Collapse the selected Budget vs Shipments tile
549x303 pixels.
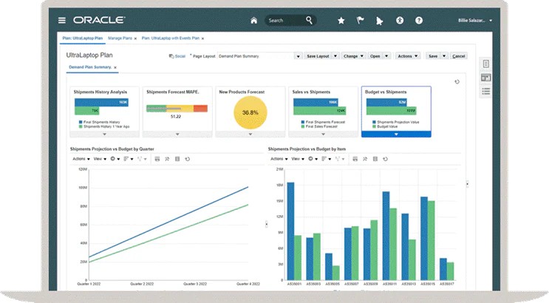coord(396,135)
